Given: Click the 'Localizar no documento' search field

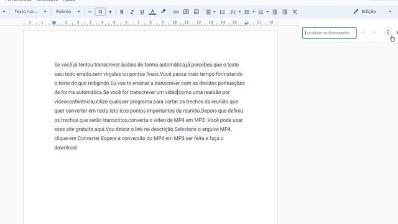Looking at the screenshot, I should [329, 33].
